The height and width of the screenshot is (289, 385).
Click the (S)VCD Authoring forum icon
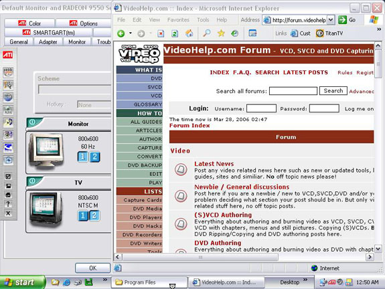click(181, 223)
